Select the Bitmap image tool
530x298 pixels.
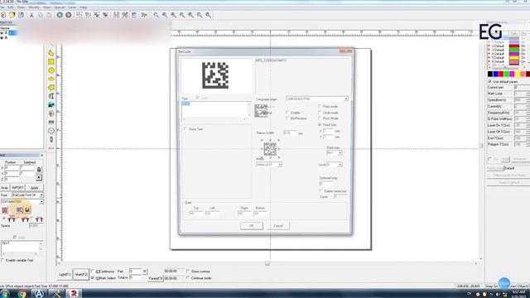[51, 105]
